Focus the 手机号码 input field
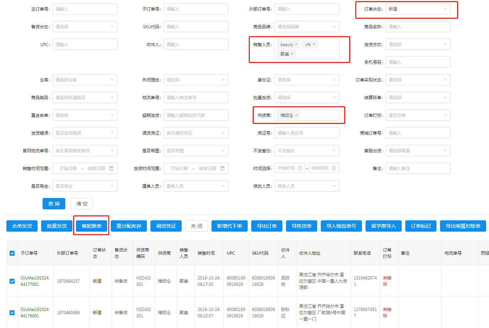The height and width of the screenshot is (328, 489). tap(418, 62)
